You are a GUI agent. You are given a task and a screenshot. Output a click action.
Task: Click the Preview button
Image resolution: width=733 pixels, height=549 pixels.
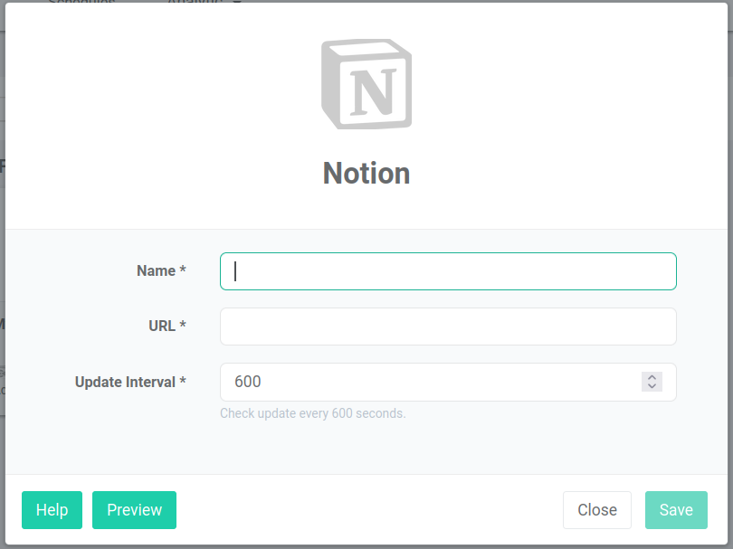(134, 510)
